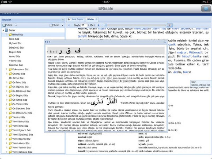Expand the On İkinci Söz tree node
The width and height of the screenshot is (212, 159).
tap(6, 82)
